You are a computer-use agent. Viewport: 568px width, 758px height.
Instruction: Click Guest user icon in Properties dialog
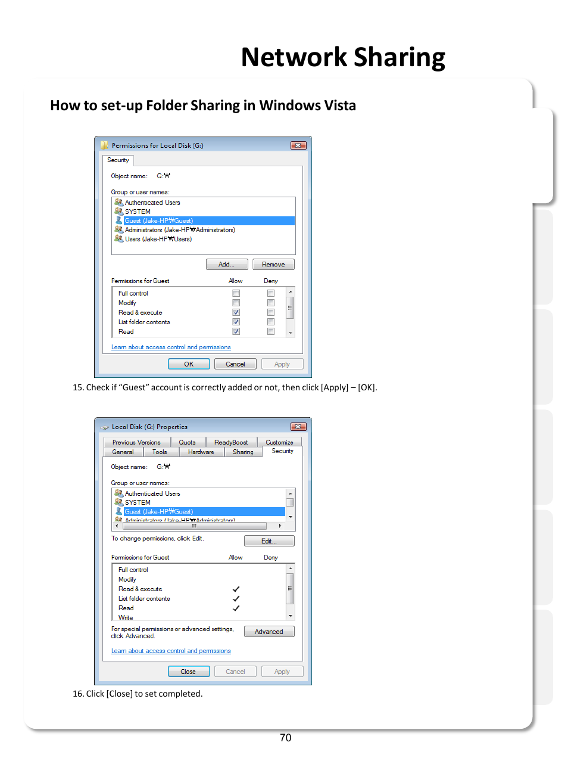(x=118, y=511)
